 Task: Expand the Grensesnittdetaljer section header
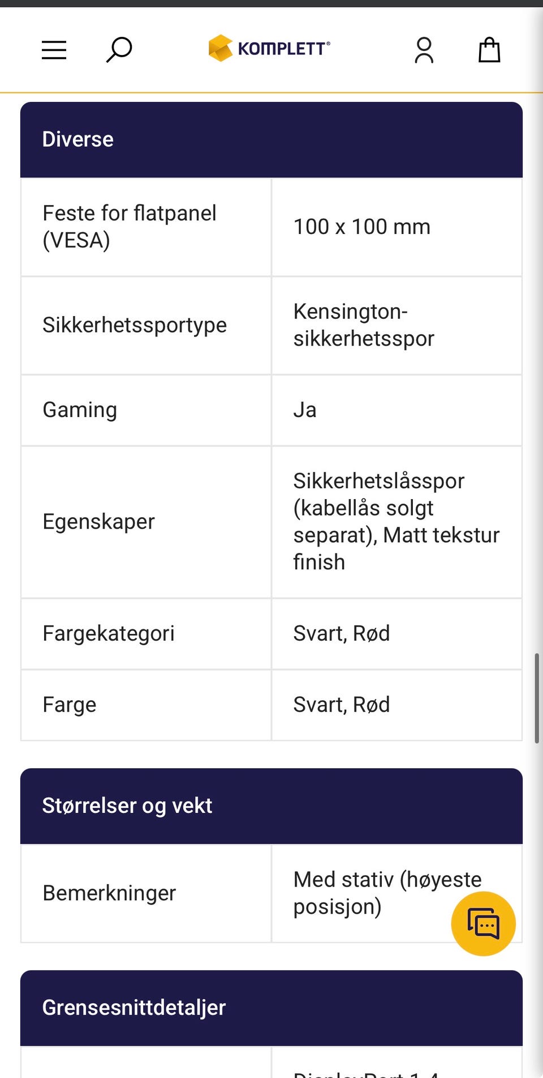click(271, 1008)
